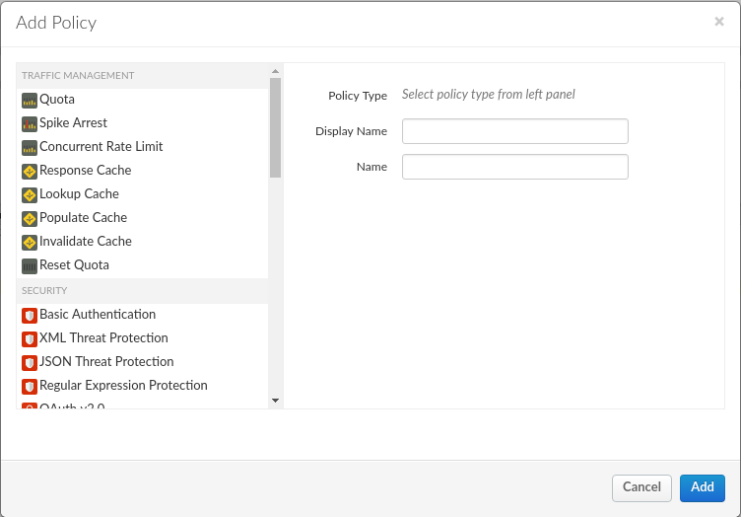Viewport: 741px width, 517px height.
Task: Select the Response Cache icon
Action: 30,171
